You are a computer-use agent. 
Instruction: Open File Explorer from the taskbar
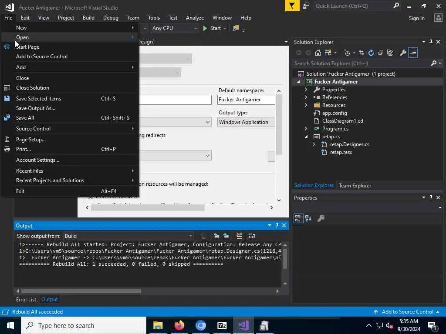coord(158,325)
